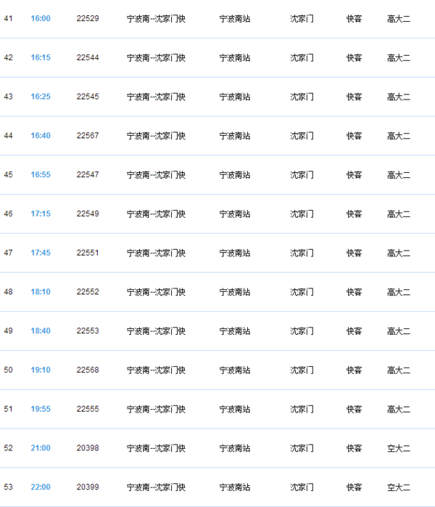This screenshot has height=507, width=435.
Task: Click row index 47
Action: 9,253
